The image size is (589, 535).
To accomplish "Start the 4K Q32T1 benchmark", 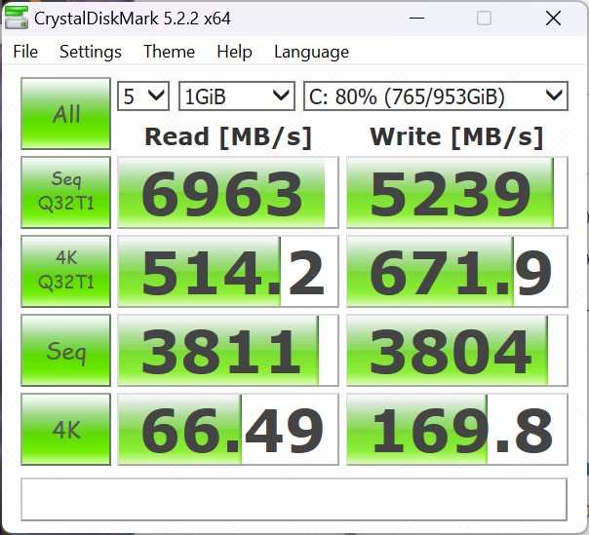I will (x=65, y=271).
